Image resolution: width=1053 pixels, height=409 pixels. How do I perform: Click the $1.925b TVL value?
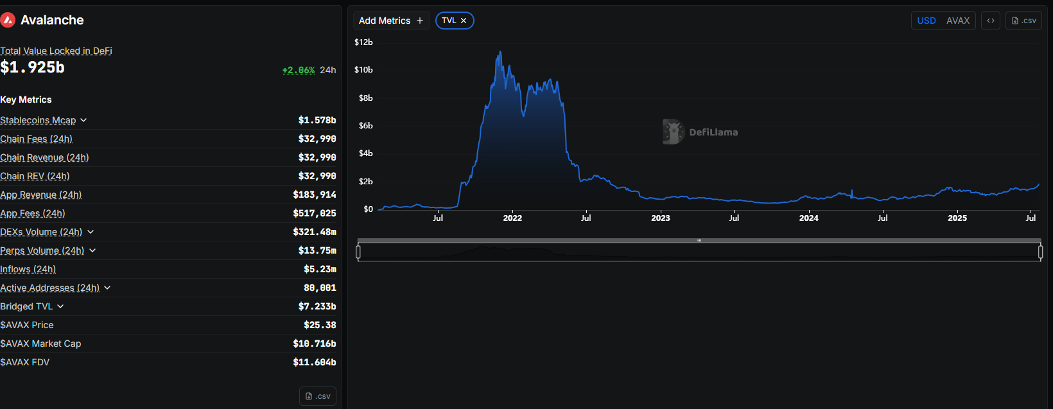tap(32, 67)
